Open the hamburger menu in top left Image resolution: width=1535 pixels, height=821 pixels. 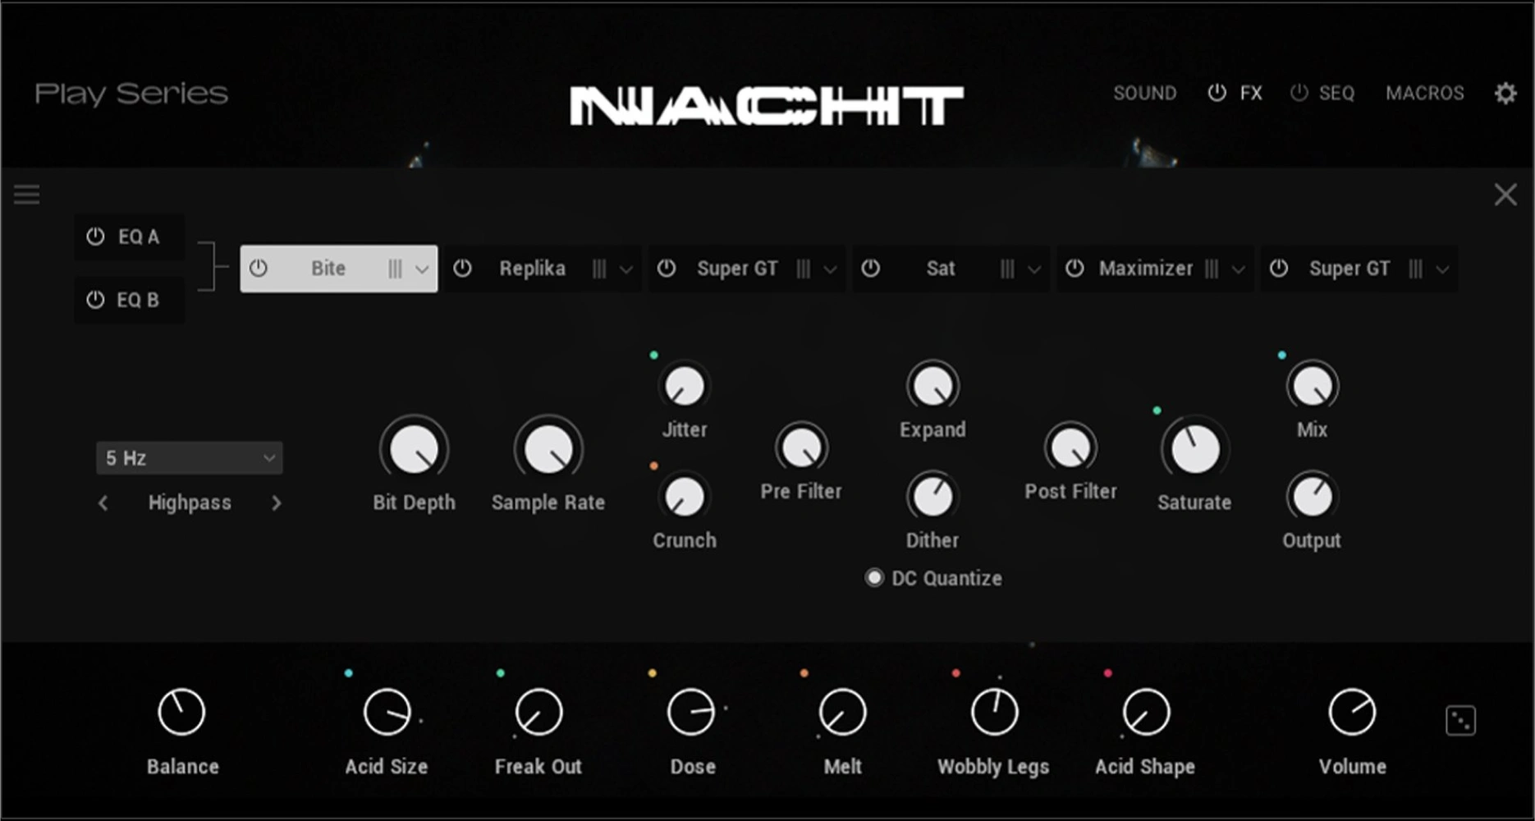pyautogui.click(x=27, y=194)
